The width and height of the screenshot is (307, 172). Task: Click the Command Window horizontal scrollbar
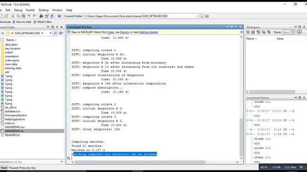[140, 162]
